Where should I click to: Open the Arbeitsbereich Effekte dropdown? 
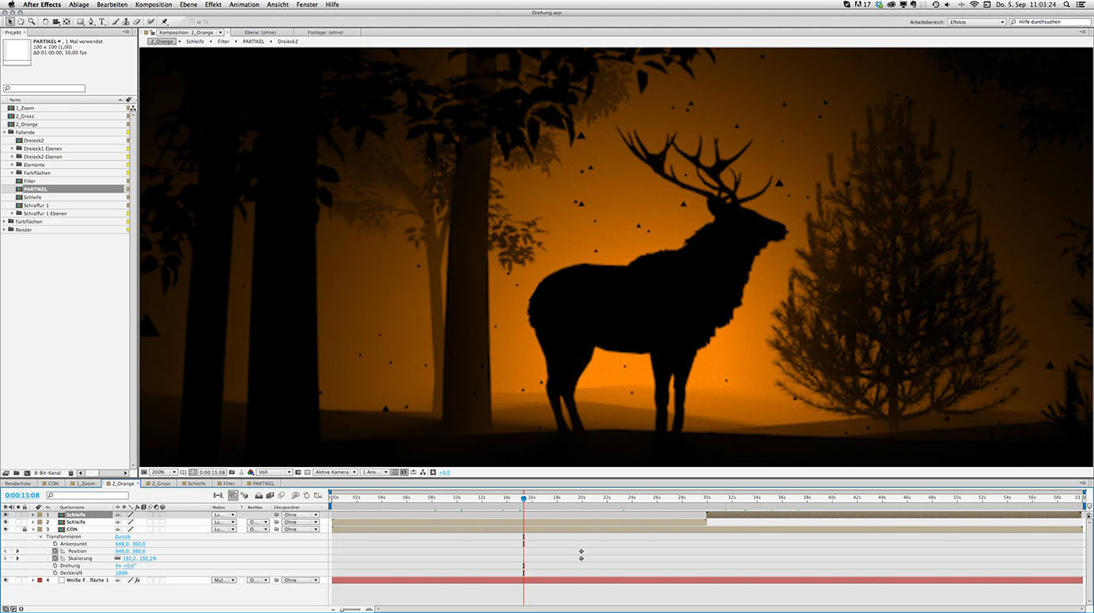[977, 22]
